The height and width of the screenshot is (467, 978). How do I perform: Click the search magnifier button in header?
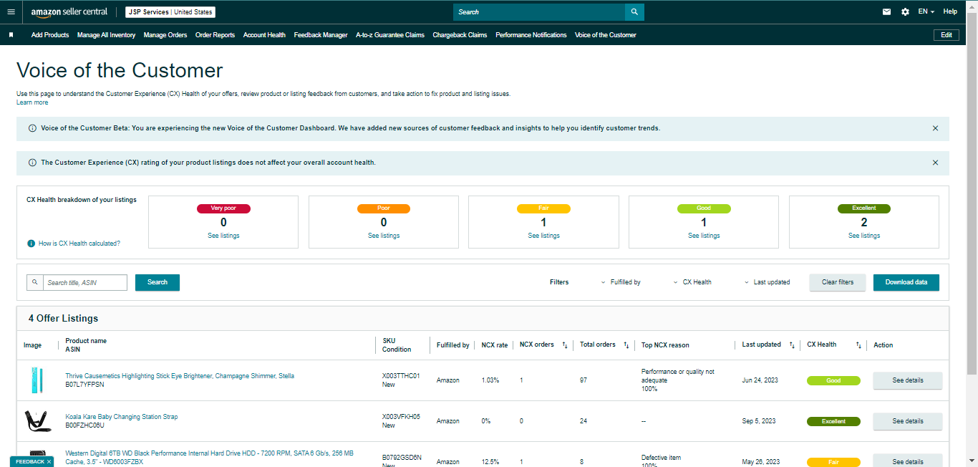coord(634,12)
